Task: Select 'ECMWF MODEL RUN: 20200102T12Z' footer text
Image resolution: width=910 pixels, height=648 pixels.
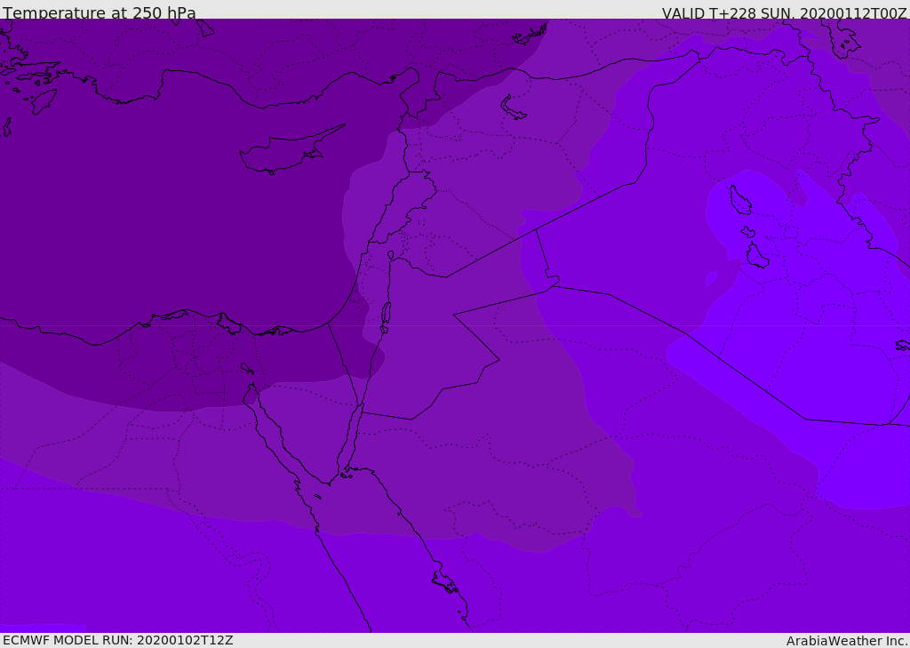Action: 118,640
